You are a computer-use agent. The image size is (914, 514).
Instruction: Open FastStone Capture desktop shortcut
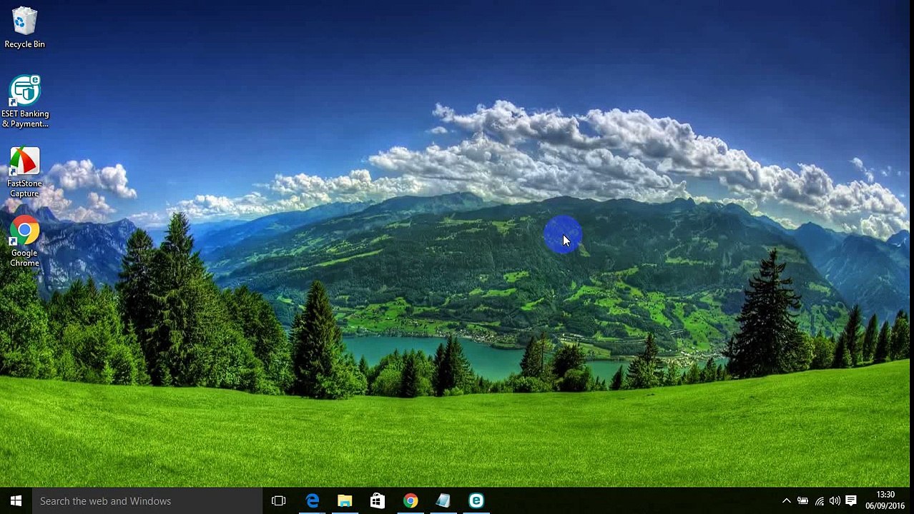[x=24, y=172]
